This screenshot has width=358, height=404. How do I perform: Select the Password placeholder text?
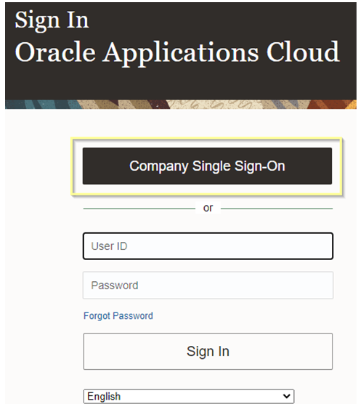(x=115, y=286)
